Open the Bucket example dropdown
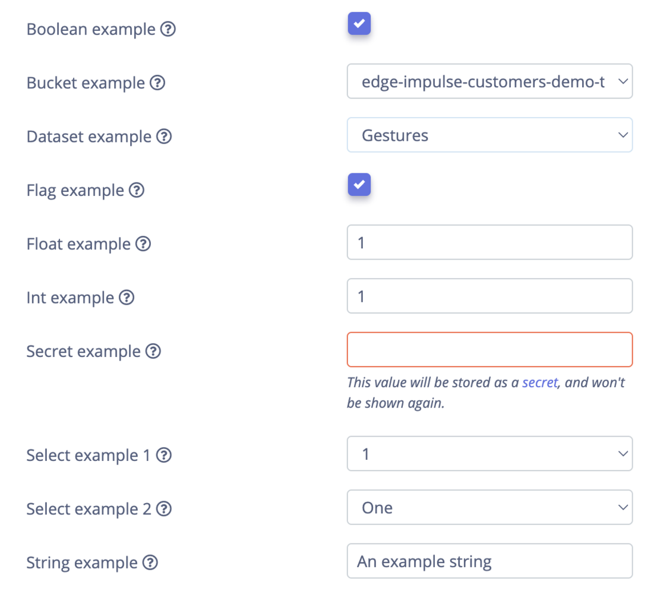657x594 pixels. point(489,81)
